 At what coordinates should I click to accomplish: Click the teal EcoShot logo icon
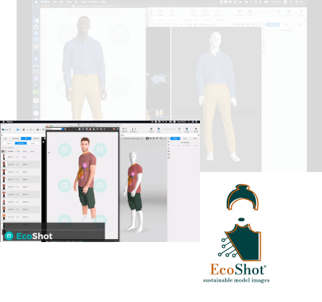coord(9,236)
